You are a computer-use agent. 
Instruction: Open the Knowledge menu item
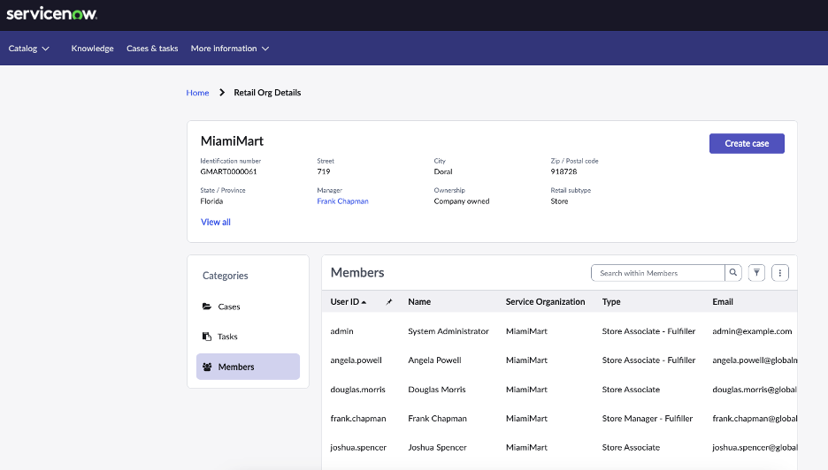click(92, 48)
